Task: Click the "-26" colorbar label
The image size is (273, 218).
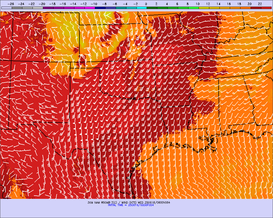Action: click(11, 4)
